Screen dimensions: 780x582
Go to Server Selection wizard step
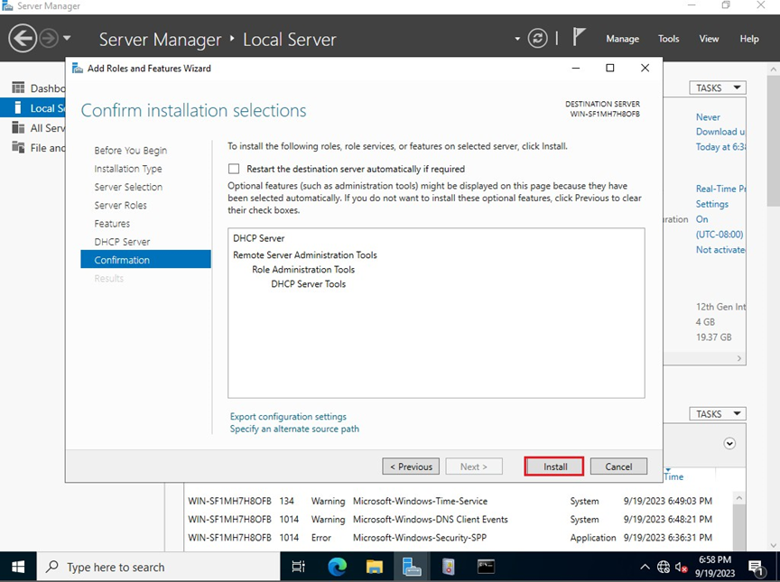tap(128, 187)
